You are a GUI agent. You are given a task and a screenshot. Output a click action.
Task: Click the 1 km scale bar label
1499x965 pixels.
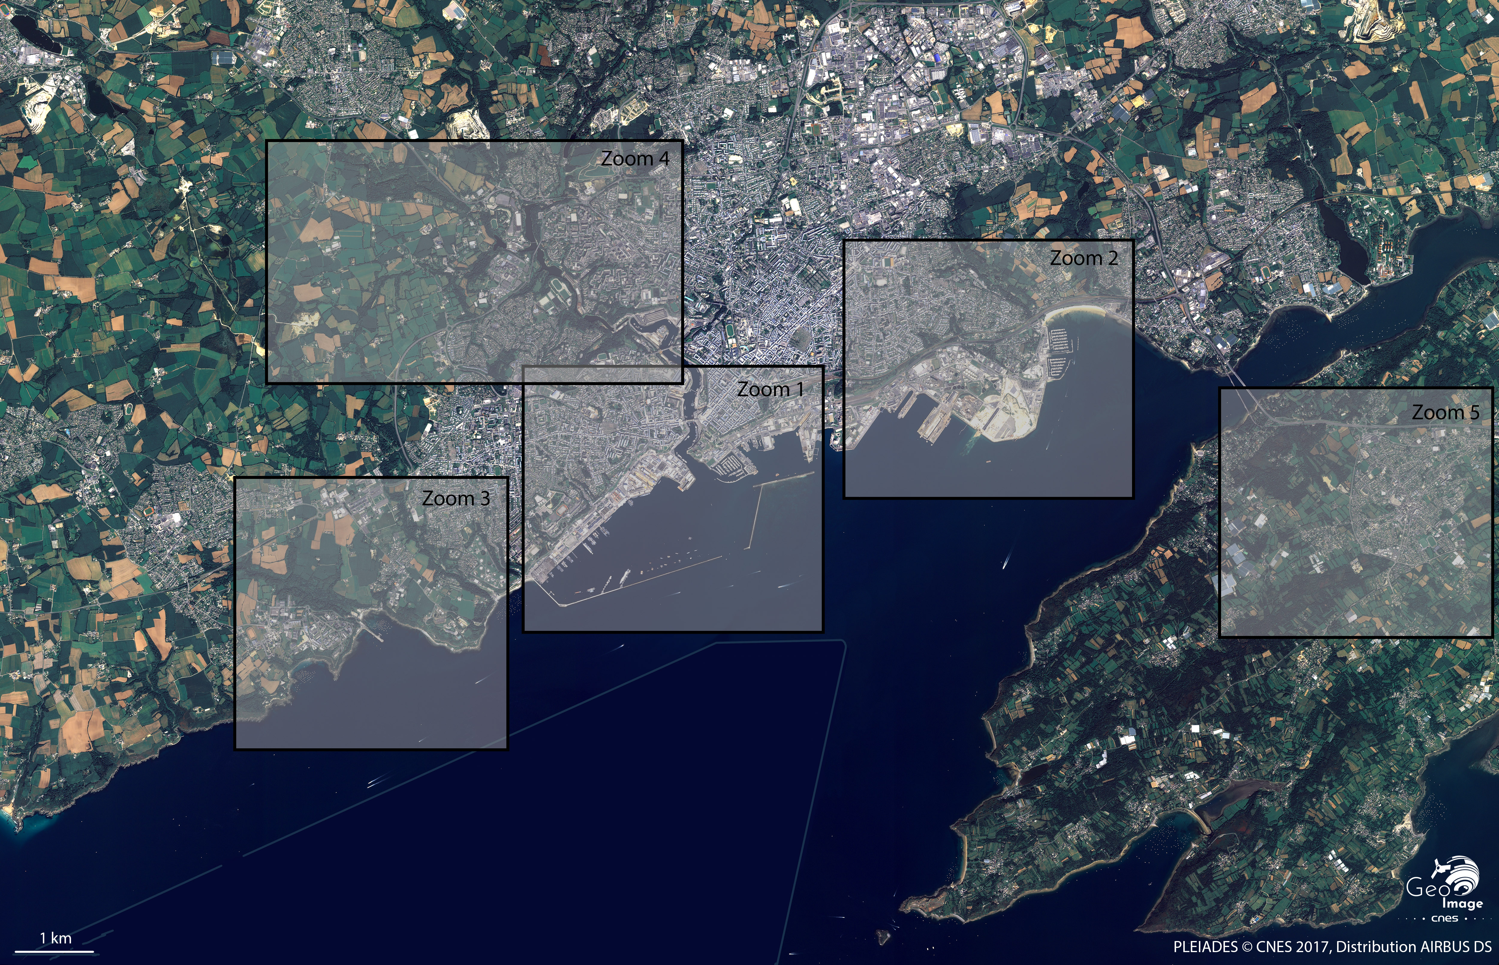pos(56,938)
